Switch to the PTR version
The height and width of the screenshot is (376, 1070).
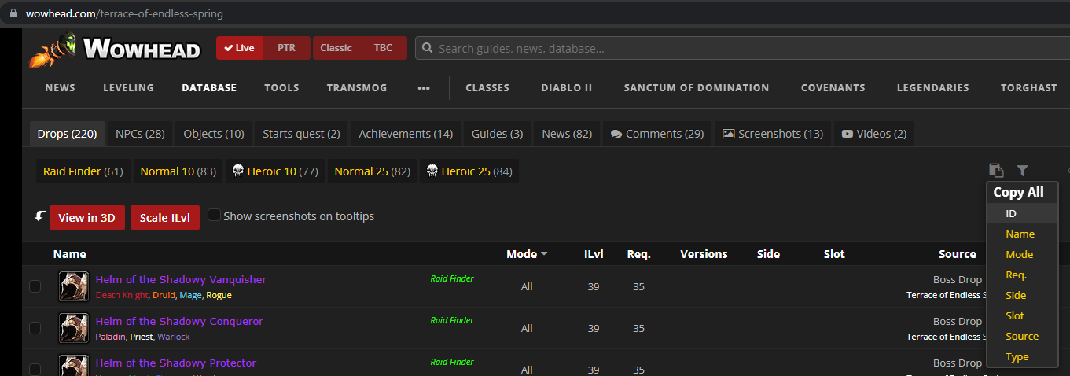point(286,48)
